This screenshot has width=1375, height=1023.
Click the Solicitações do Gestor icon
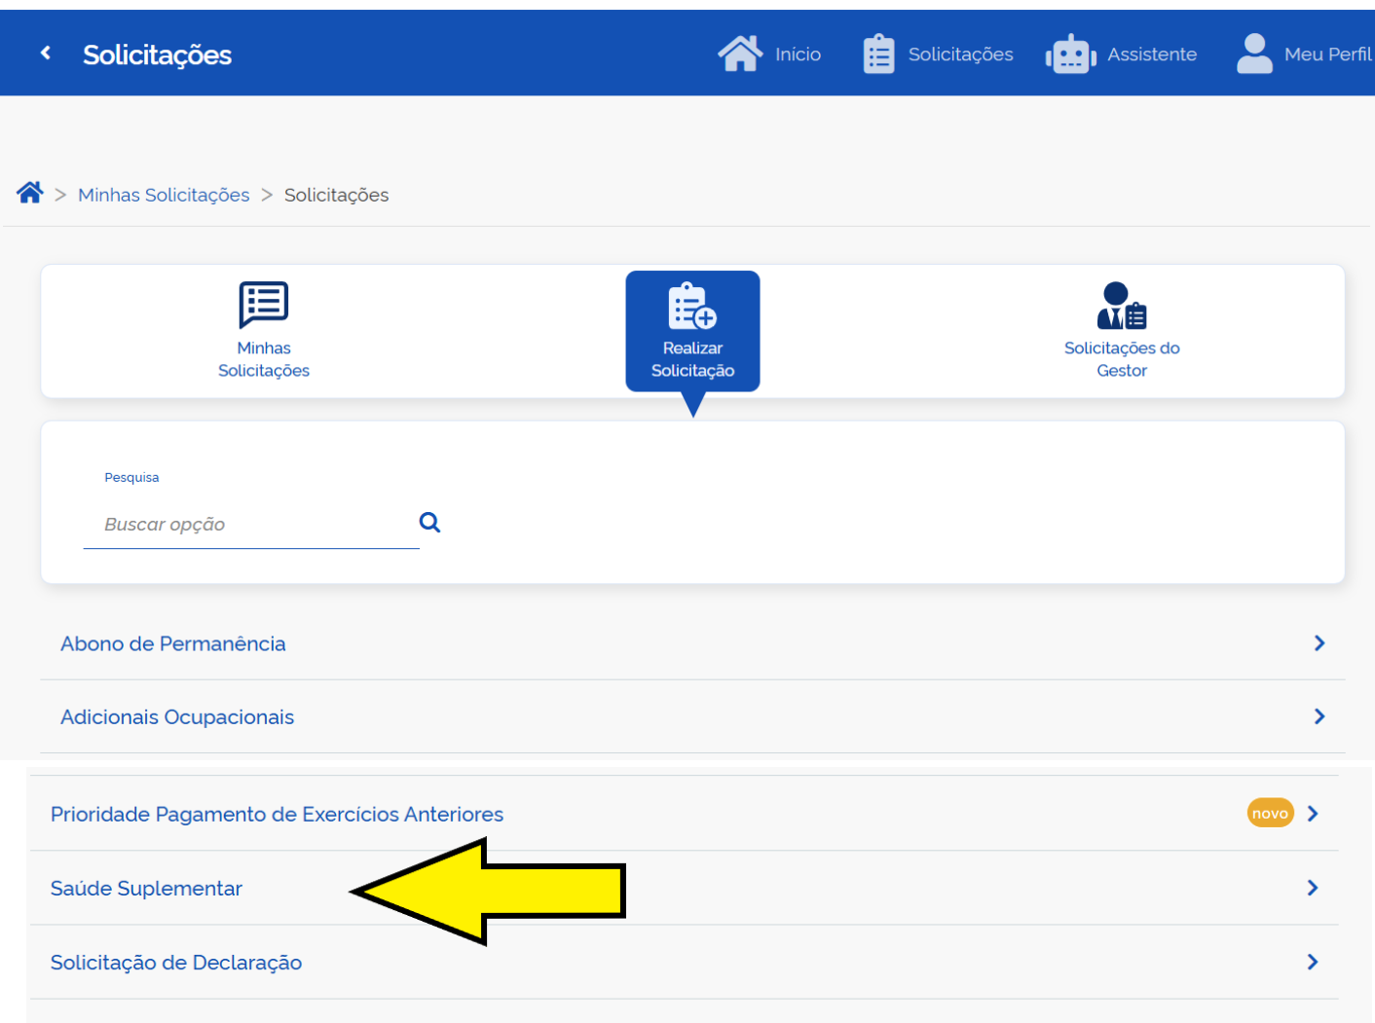coord(1122,307)
